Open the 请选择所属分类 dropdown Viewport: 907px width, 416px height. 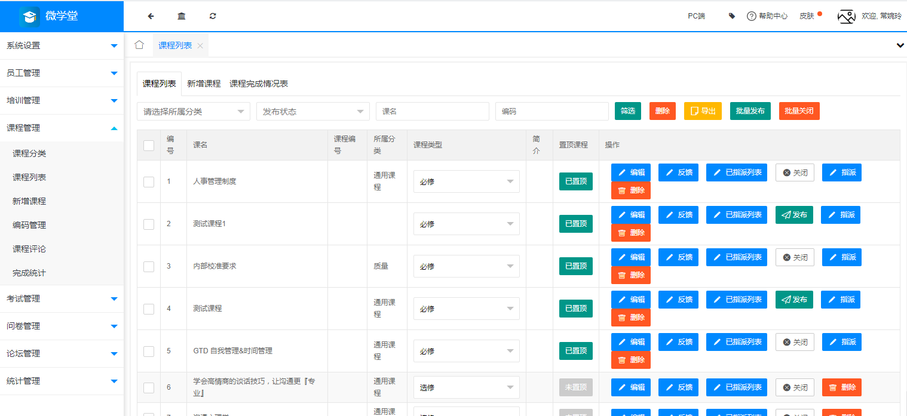192,111
